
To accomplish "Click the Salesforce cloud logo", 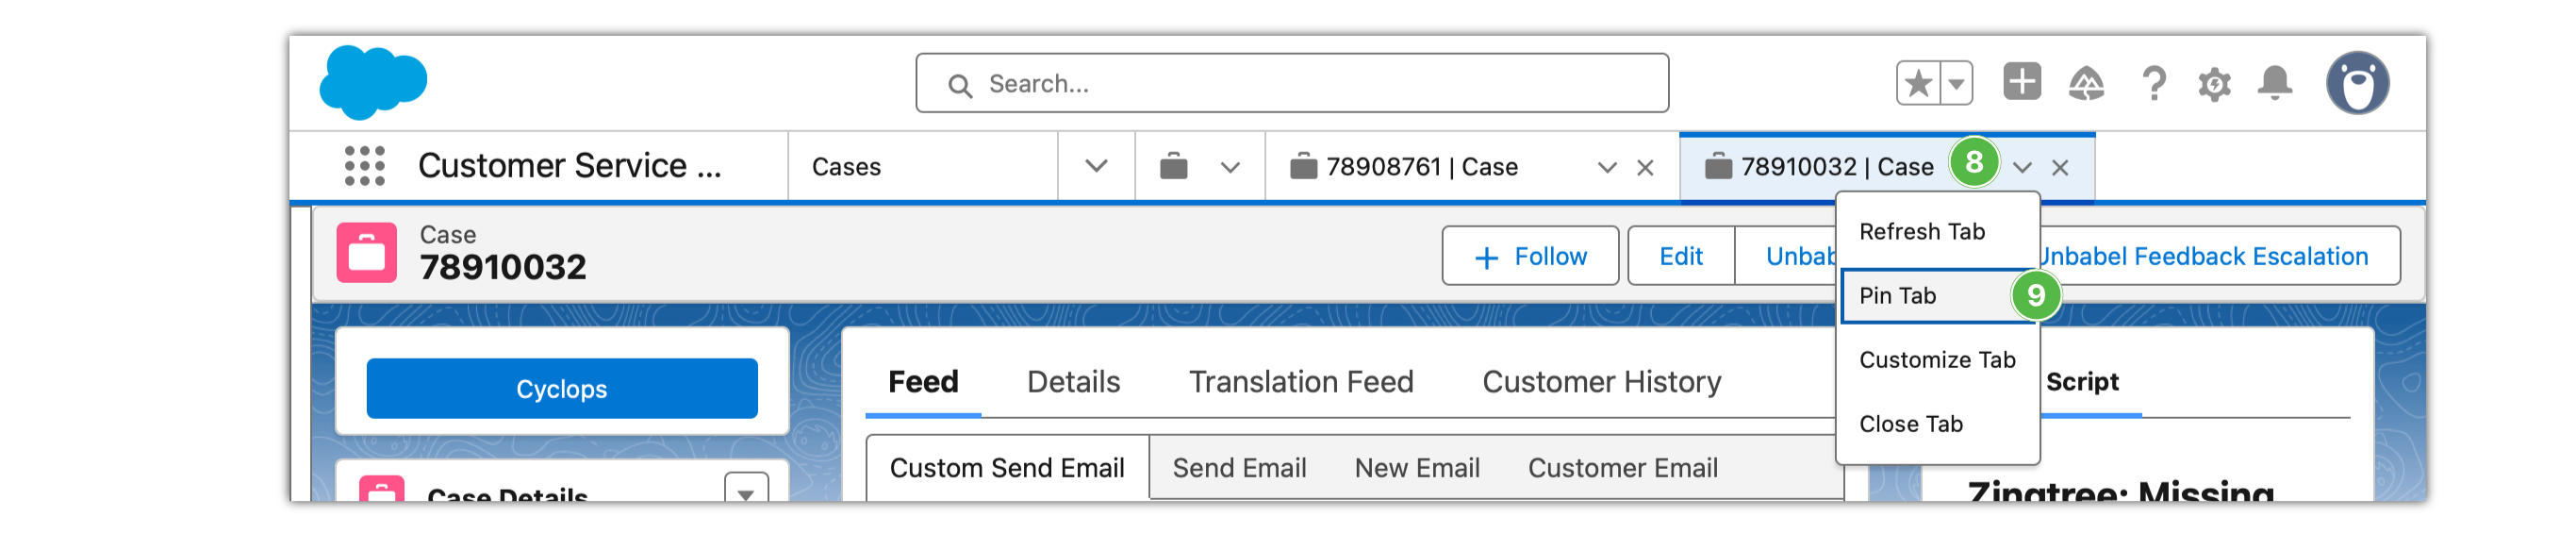I will click(x=373, y=82).
